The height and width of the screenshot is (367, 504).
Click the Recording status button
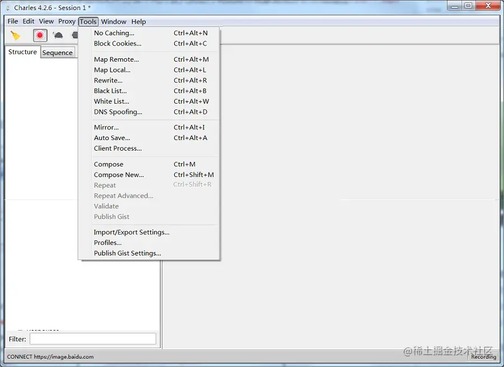click(483, 356)
